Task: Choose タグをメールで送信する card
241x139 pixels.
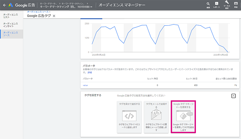Action: (x=156, y=117)
